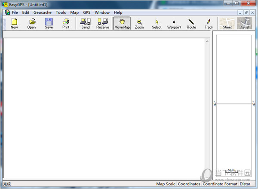Switch to Aerial photo view

[x=245, y=24]
